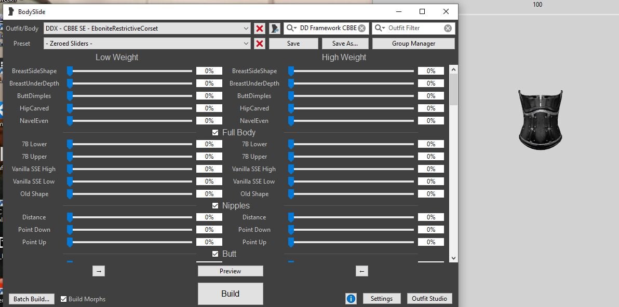This screenshot has width=619, height=307.
Task: Click the Low Weight 7B Lower slider handle
Action: (x=70, y=144)
